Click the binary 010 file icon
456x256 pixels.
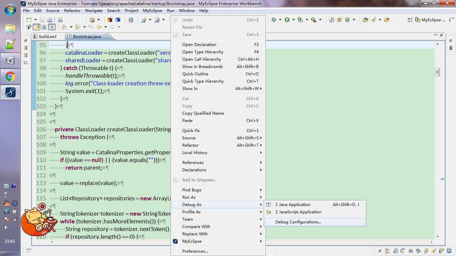[60, 20]
